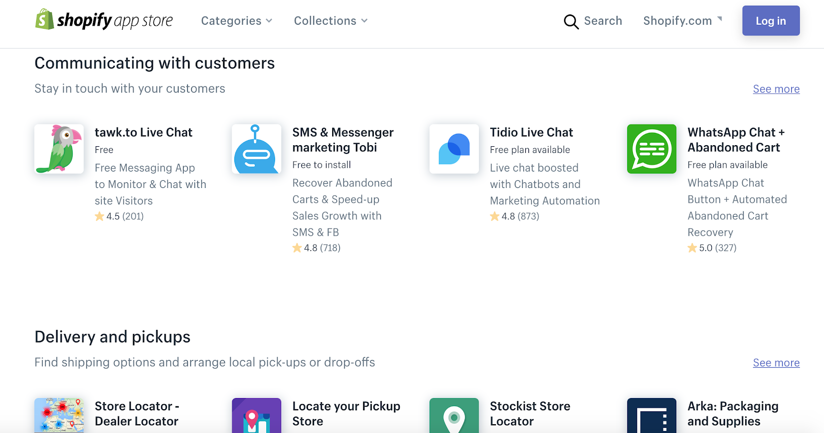The width and height of the screenshot is (824, 433).
Task: See more Delivery and pickups apps
Action: tap(776, 363)
